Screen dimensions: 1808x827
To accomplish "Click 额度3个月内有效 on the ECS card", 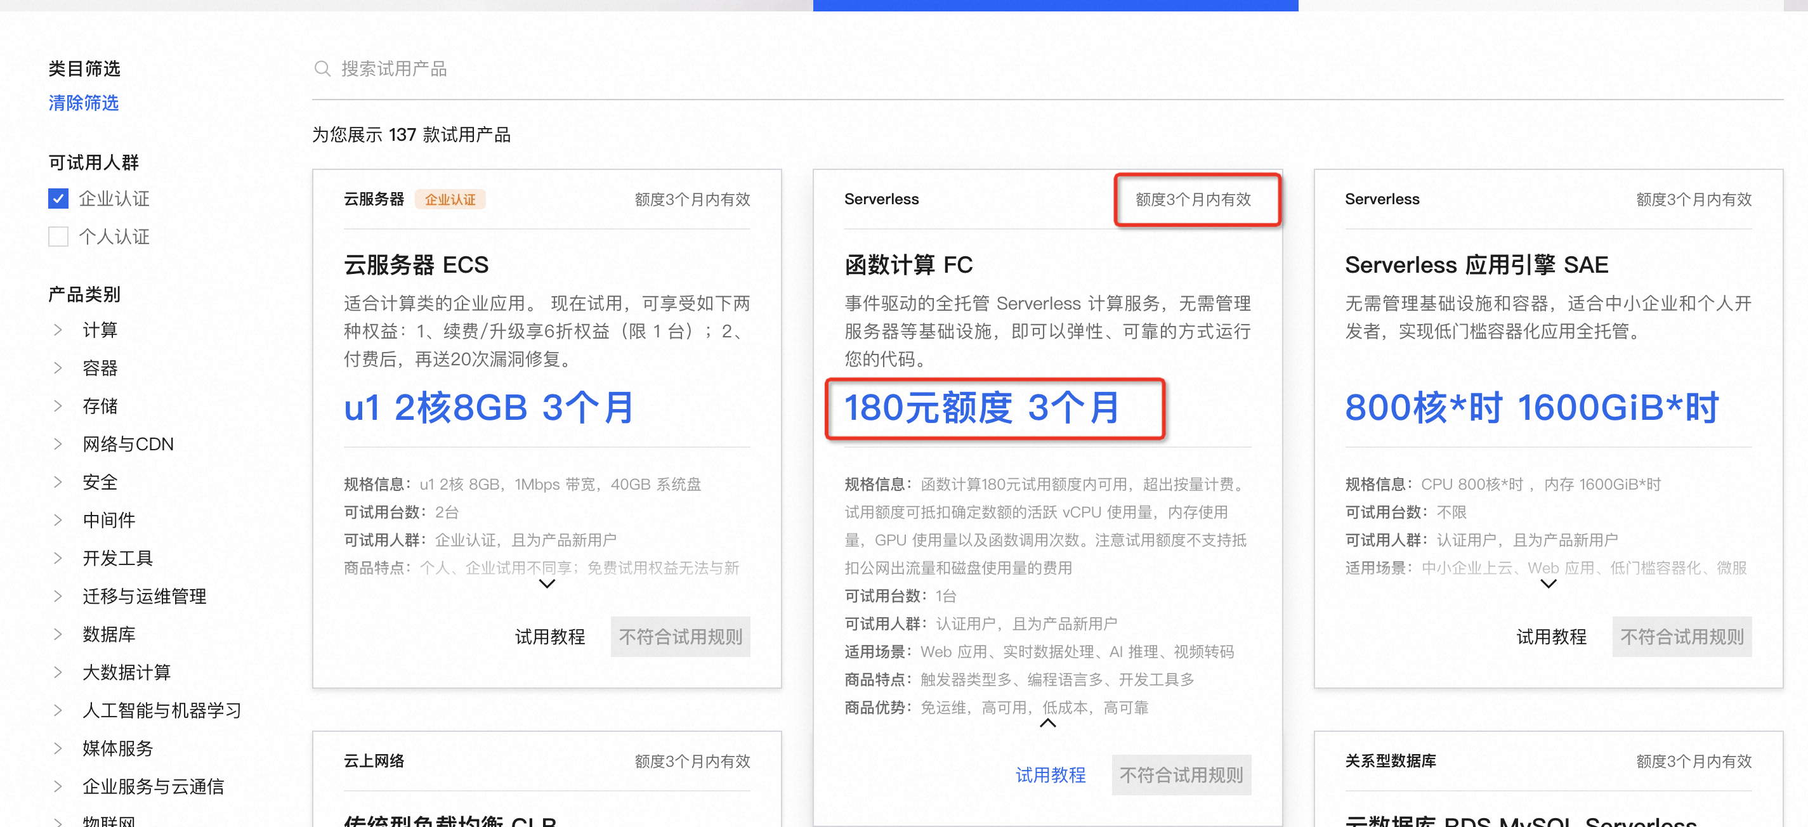I will (692, 200).
